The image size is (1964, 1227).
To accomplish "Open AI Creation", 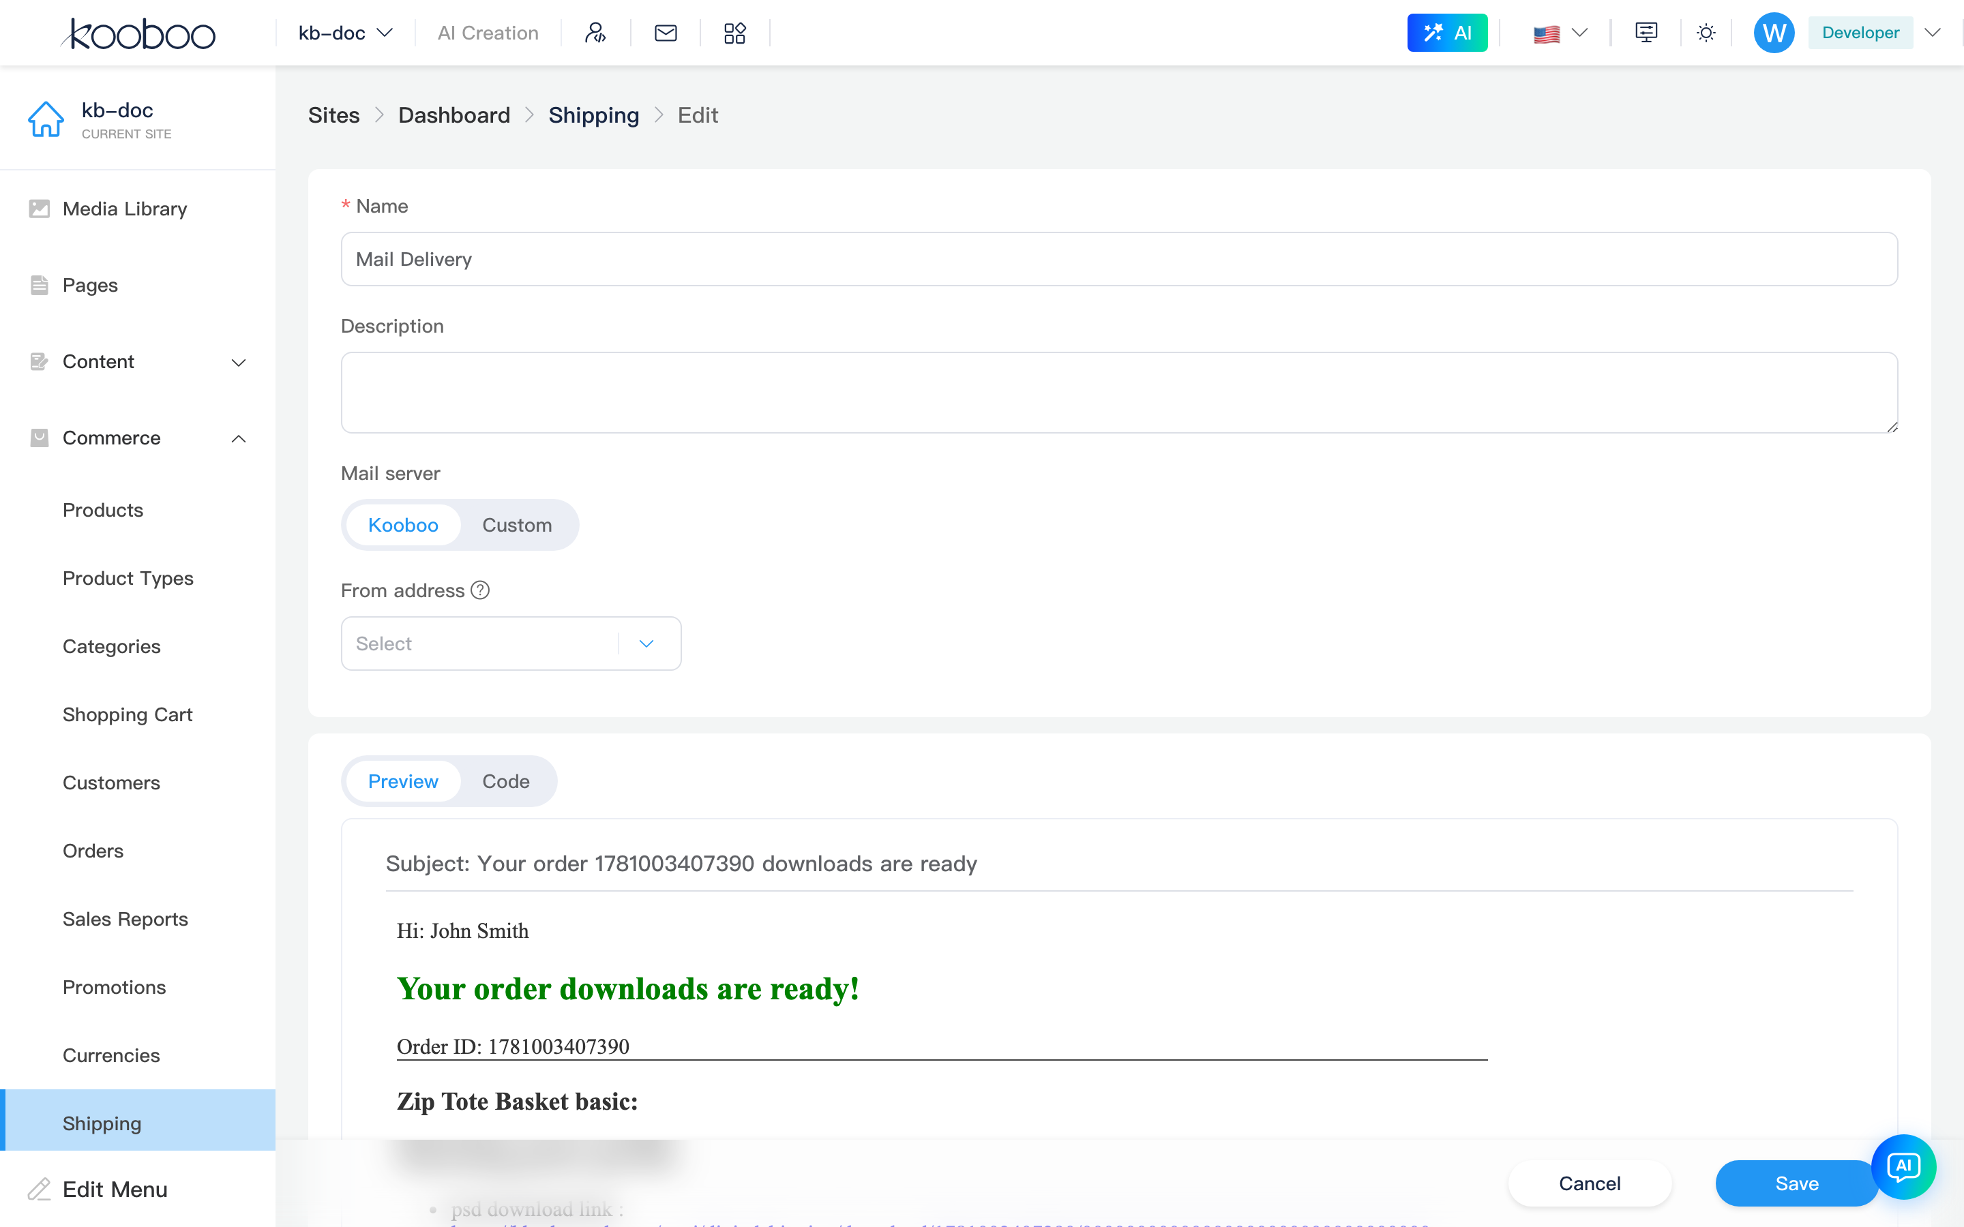I will click(x=488, y=33).
